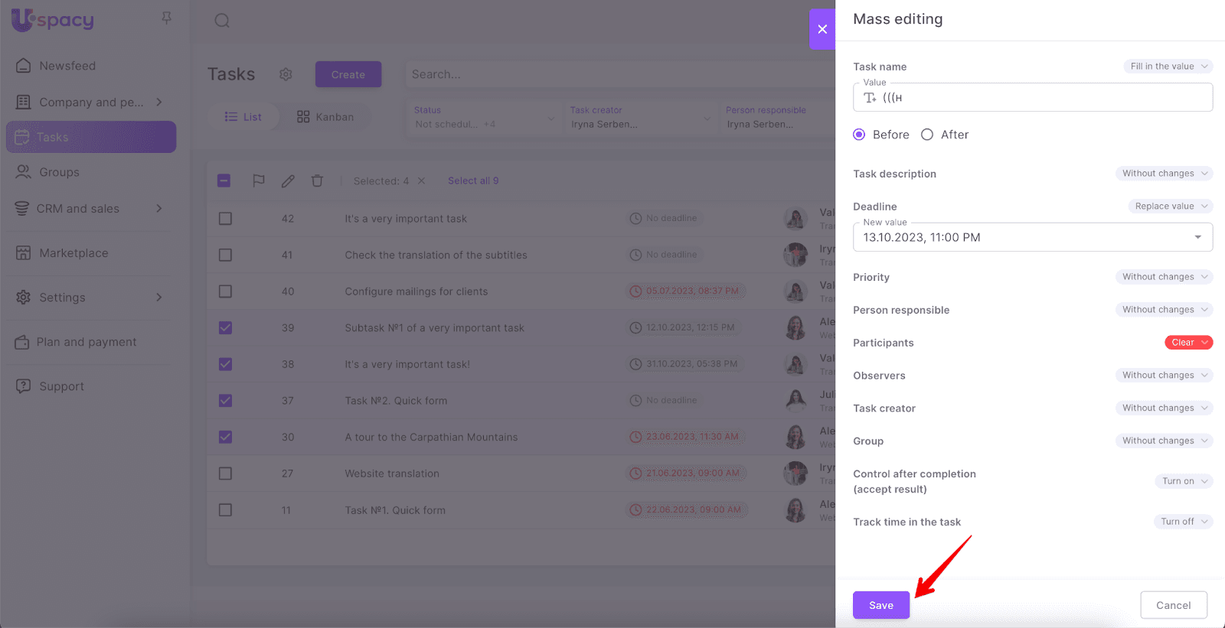
Task: Click the flag icon in selection toolbar
Action: click(259, 181)
